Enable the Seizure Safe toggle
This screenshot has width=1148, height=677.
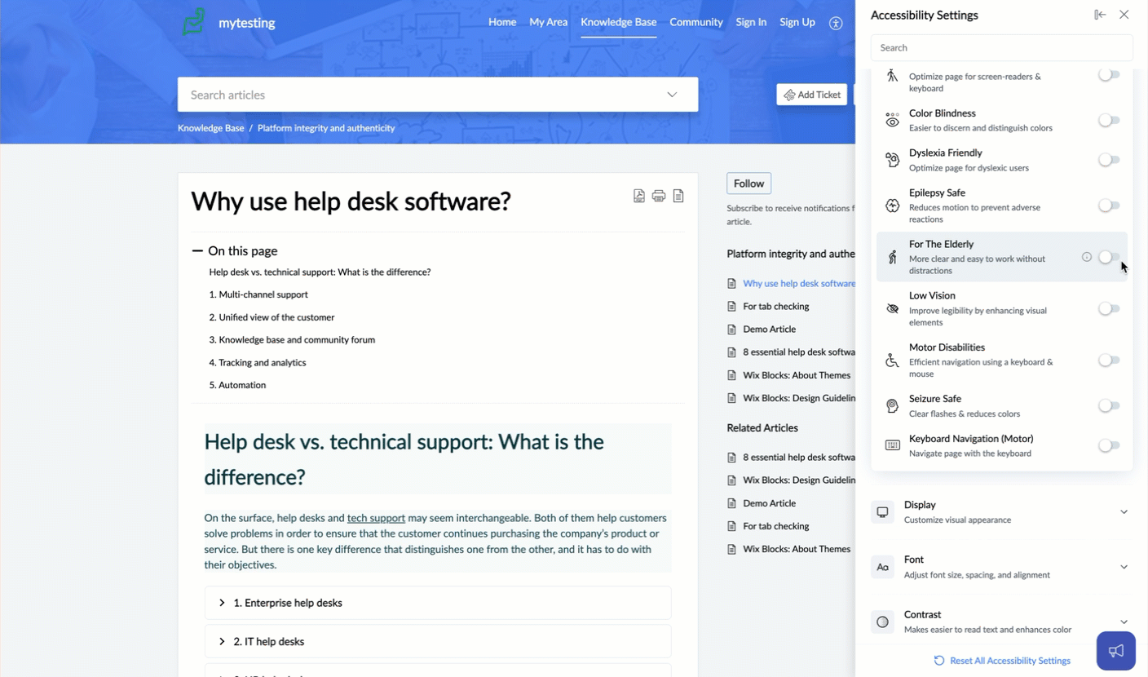tap(1109, 405)
